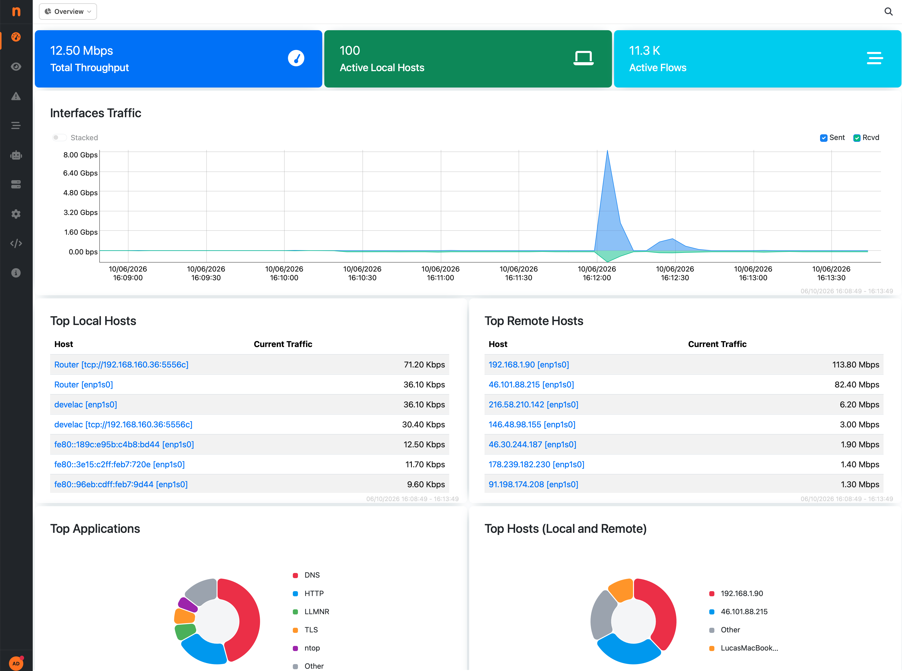Uncheck the Sent checkbox
The height and width of the screenshot is (671, 902).
click(x=824, y=138)
